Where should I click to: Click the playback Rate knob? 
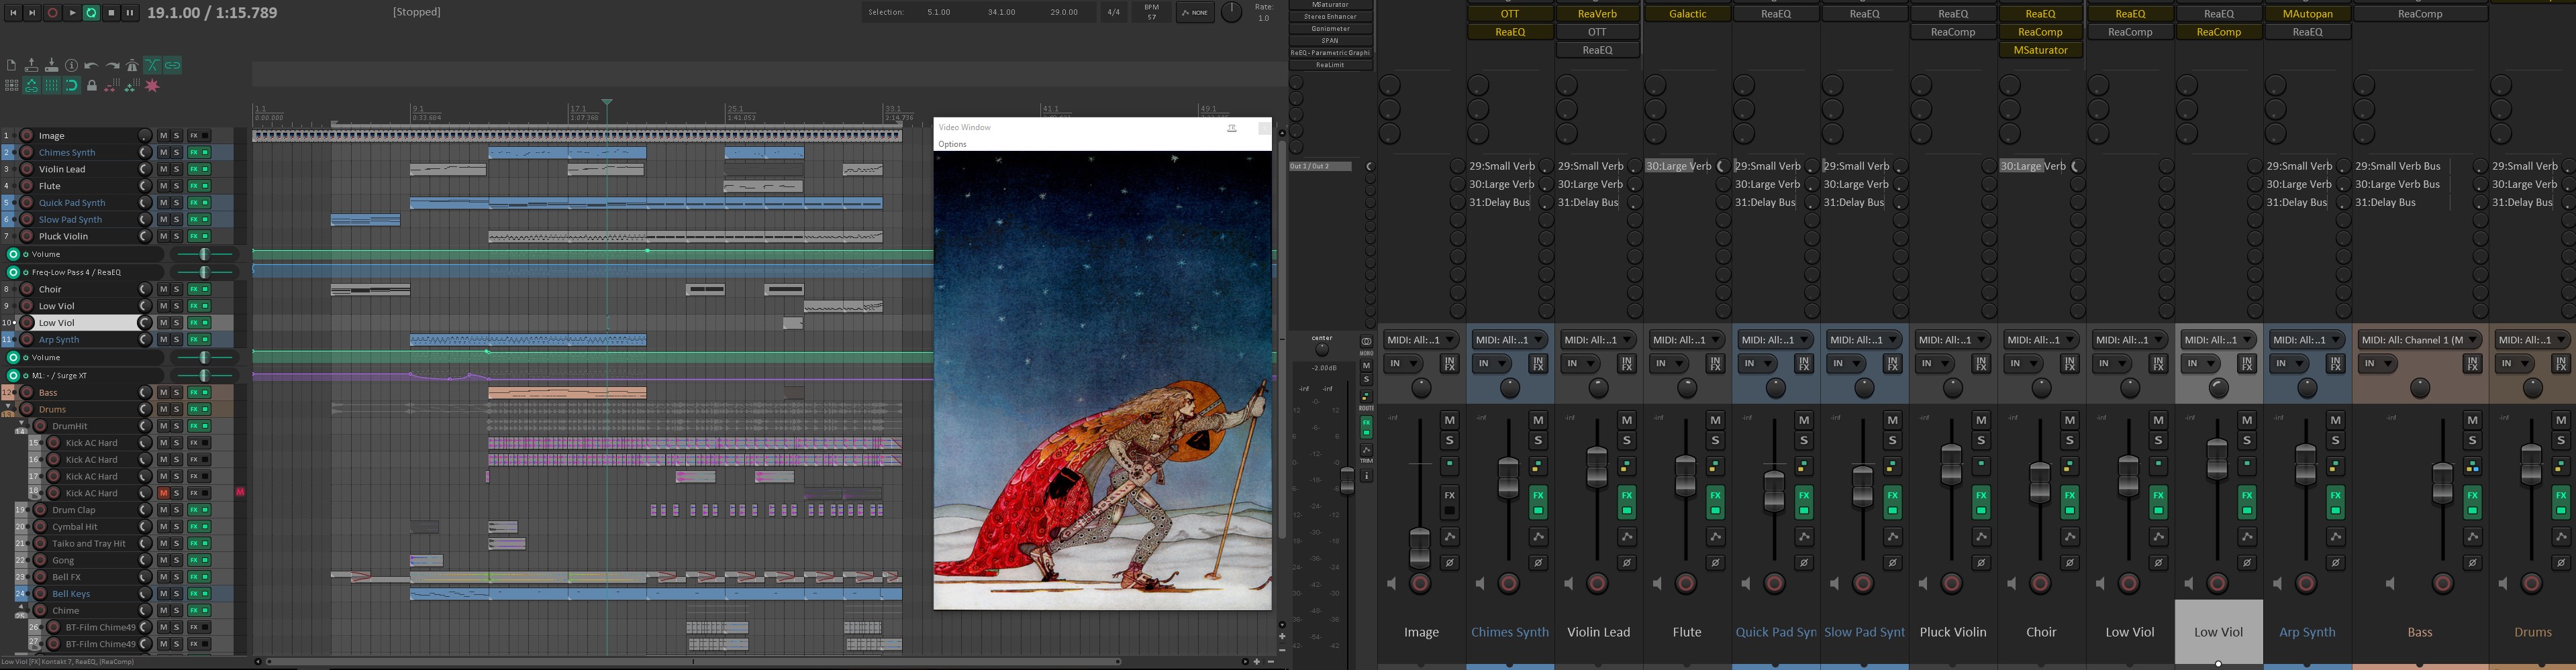coord(1232,12)
